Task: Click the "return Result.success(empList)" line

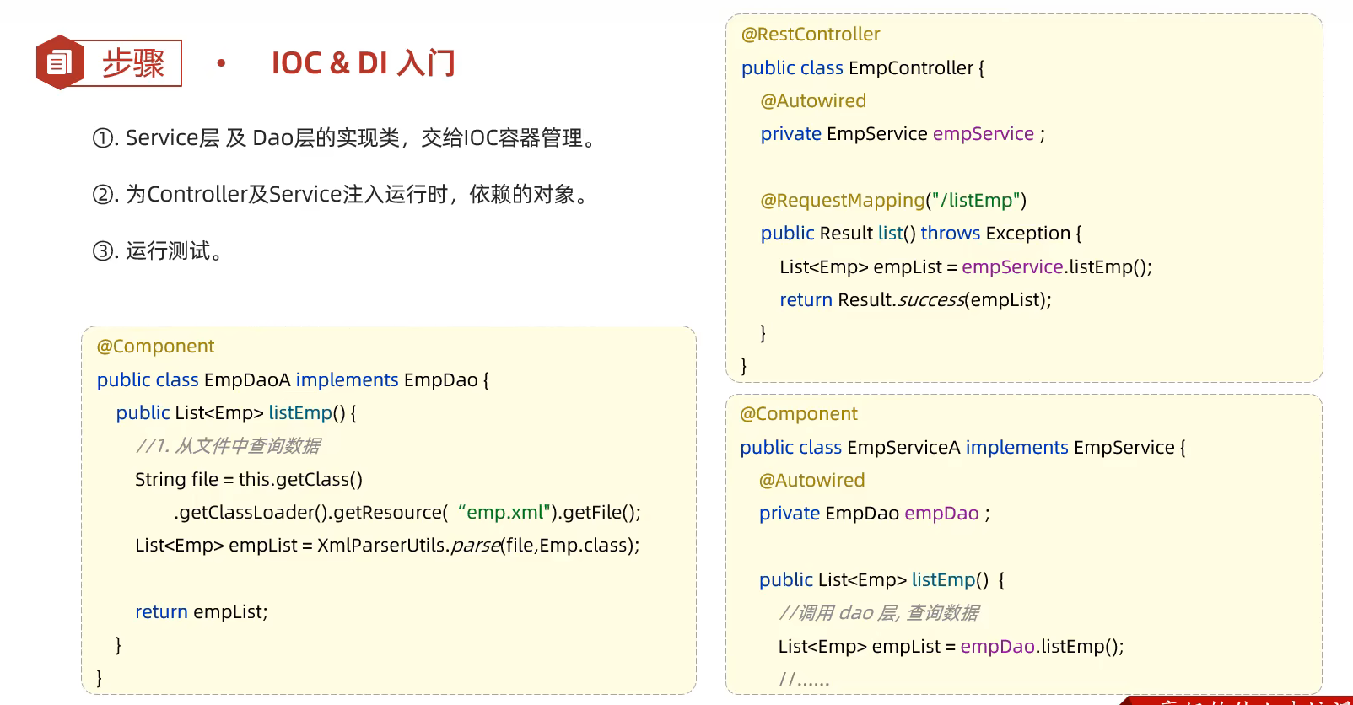Action: point(915,300)
